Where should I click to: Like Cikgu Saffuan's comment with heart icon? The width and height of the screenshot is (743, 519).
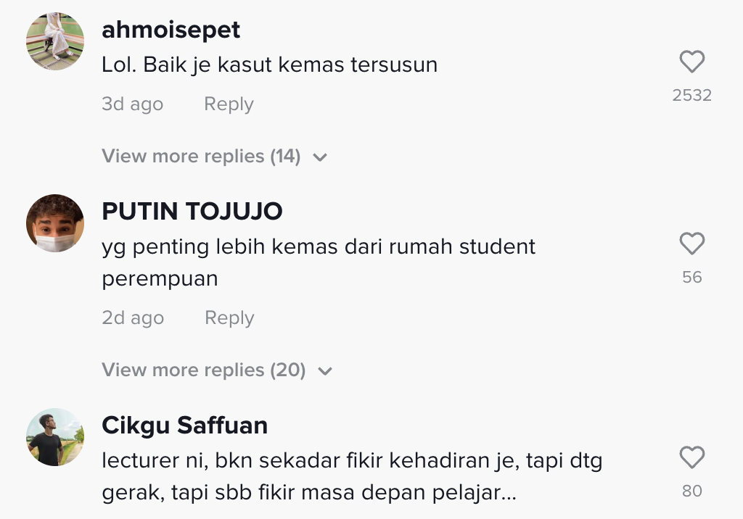691,458
